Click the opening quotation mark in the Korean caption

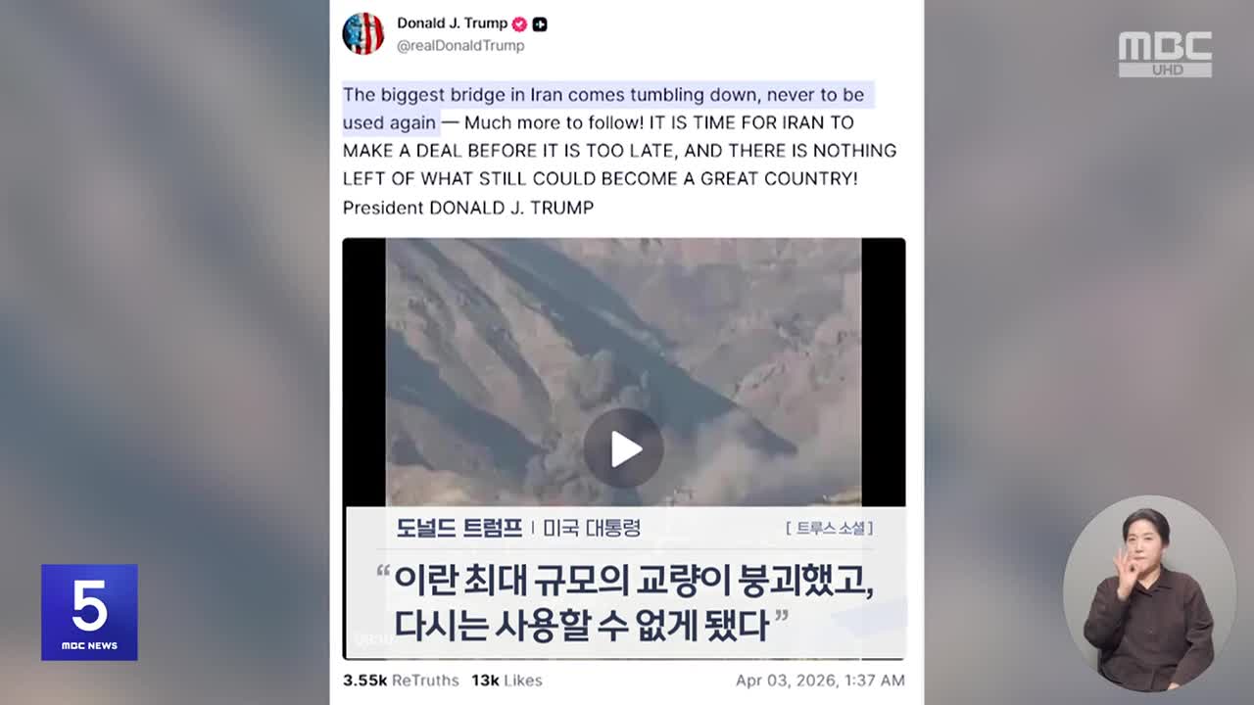pyautogui.click(x=383, y=576)
